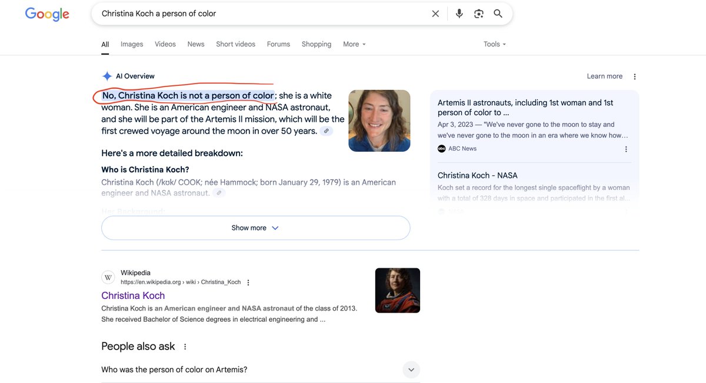Click the 'Apr 3, 2023' article snippet
Screen dimensions: 706x383
click(533, 130)
